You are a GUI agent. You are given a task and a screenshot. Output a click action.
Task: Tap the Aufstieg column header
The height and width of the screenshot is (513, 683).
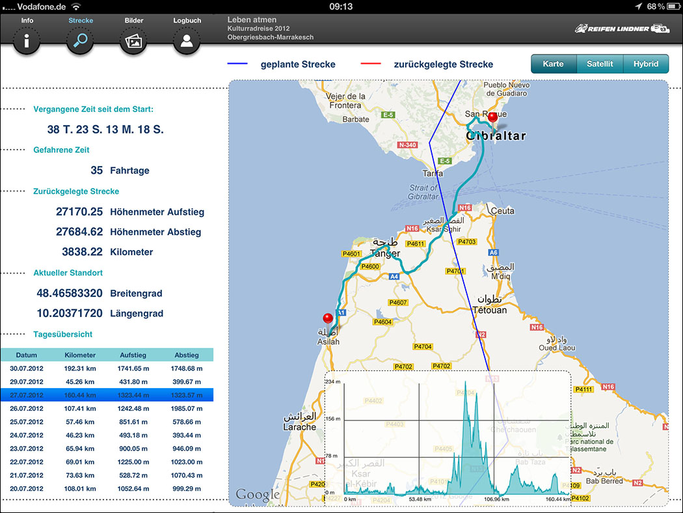point(133,355)
